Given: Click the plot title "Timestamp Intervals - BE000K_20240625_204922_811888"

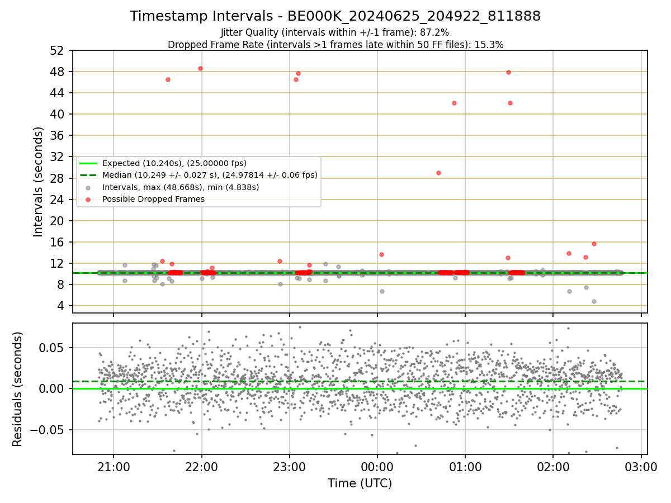Looking at the screenshot, I should point(335,16).
